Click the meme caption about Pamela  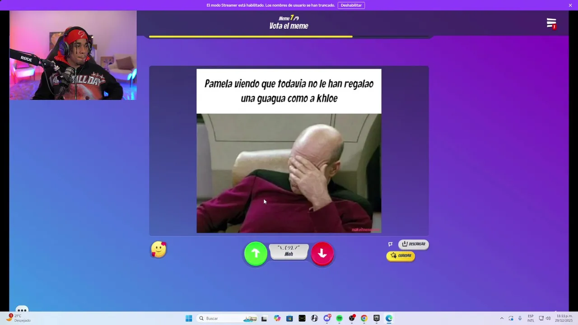click(289, 91)
